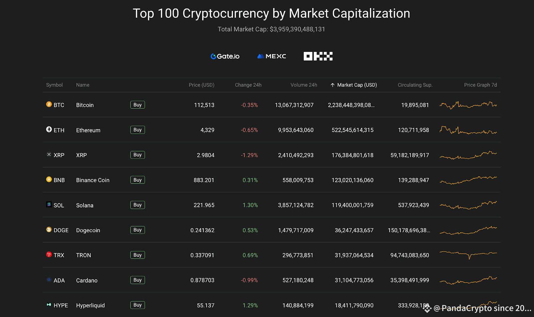534x317 pixels.
Task: Open the Gate.io exchange logo link
Action: pyautogui.click(x=225, y=56)
